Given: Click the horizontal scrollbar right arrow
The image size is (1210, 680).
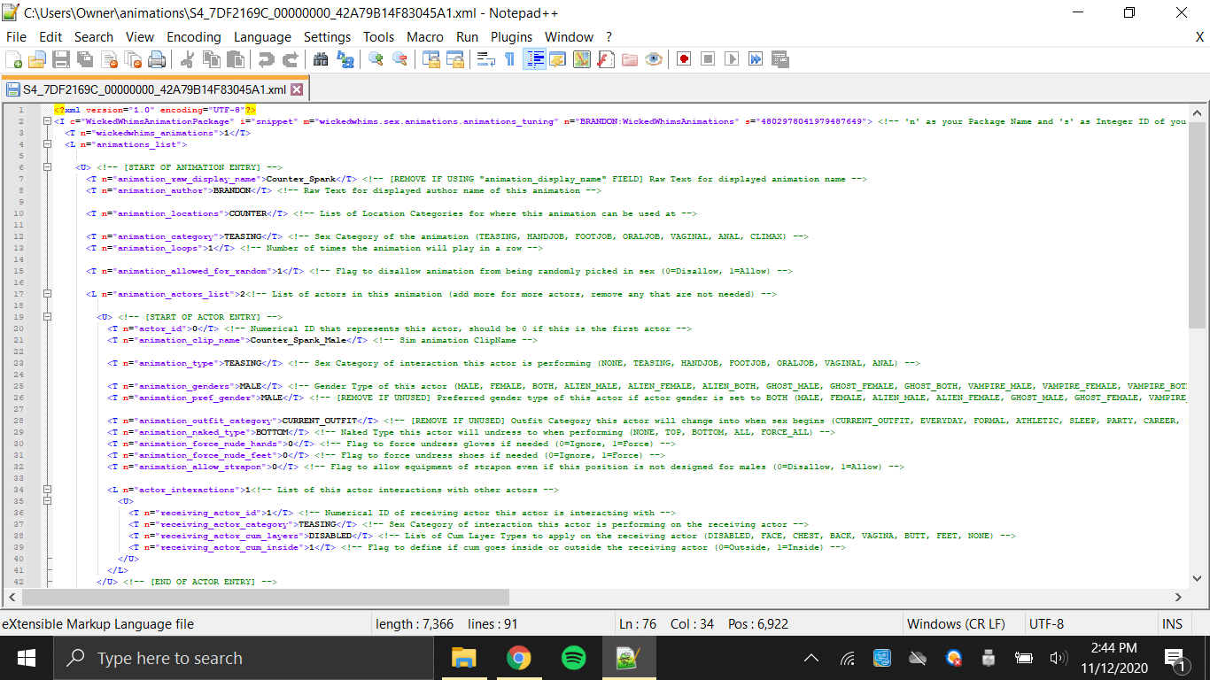Looking at the screenshot, I should [1179, 598].
